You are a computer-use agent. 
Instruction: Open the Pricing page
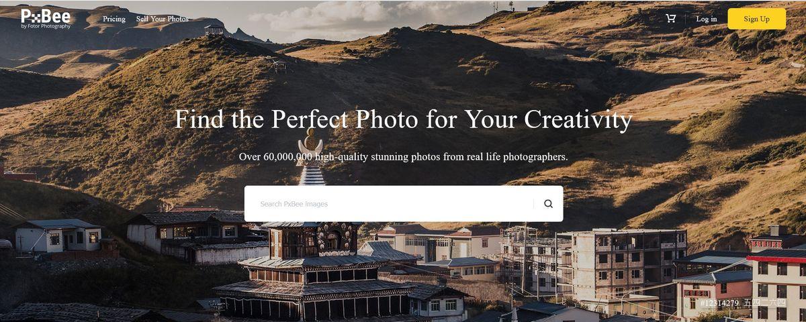point(114,19)
